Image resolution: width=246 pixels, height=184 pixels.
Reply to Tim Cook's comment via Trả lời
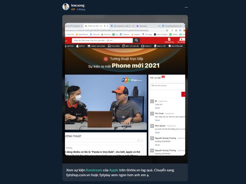pyautogui.click(x=157, y=120)
